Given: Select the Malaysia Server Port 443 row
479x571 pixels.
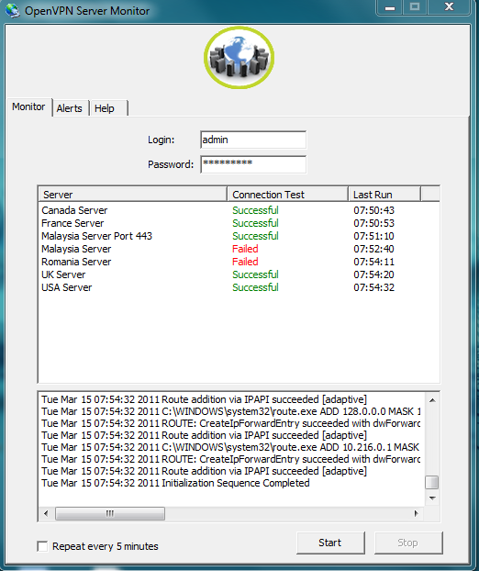Looking at the screenshot, I should point(239,236).
